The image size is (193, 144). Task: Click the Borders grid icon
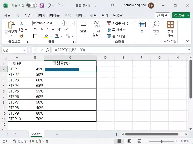[35, 36]
